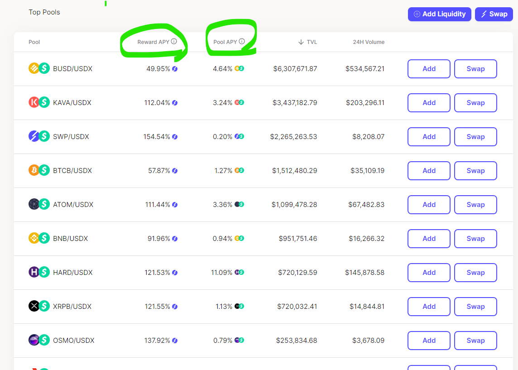This screenshot has width=518, height=370.
Task: Sort by the Reward APY column header
Action: [153, 42]
